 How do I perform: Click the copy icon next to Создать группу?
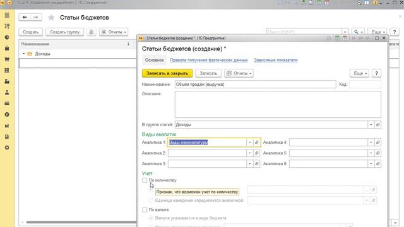click(x=91, y=32)
